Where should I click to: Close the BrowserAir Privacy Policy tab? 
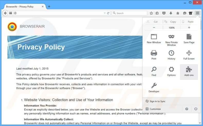click(43, 6)
